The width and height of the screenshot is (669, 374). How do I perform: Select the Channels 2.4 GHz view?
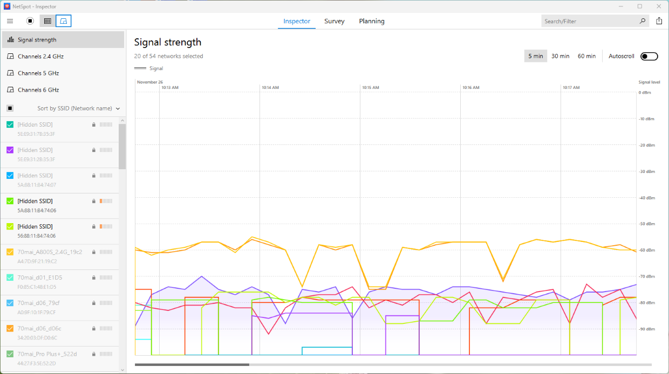[42, 56]
